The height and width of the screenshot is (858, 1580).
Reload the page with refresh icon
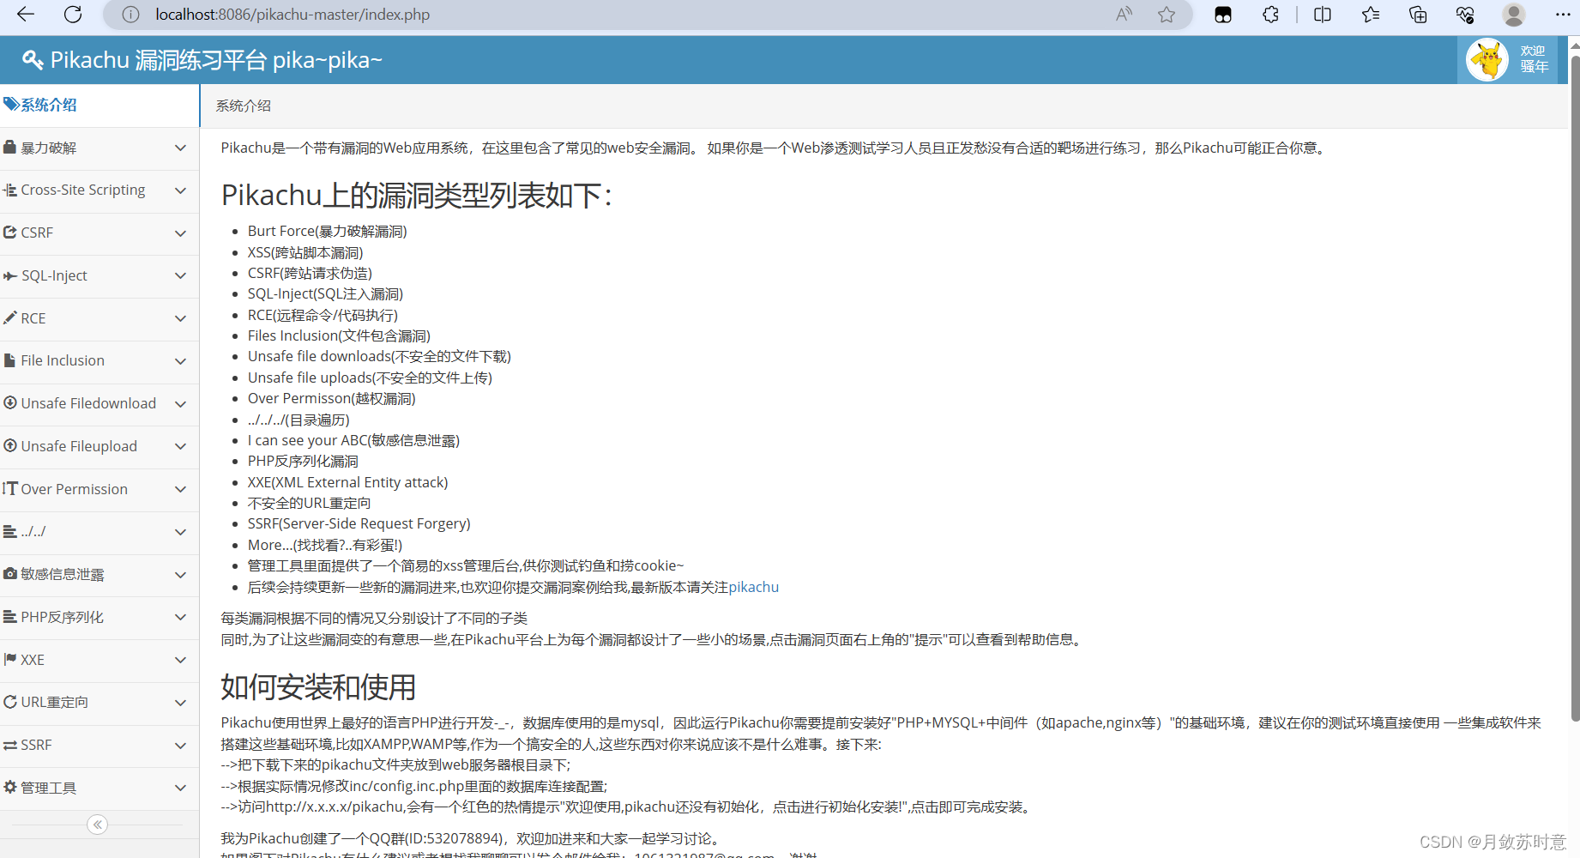[x=74, y=15]
